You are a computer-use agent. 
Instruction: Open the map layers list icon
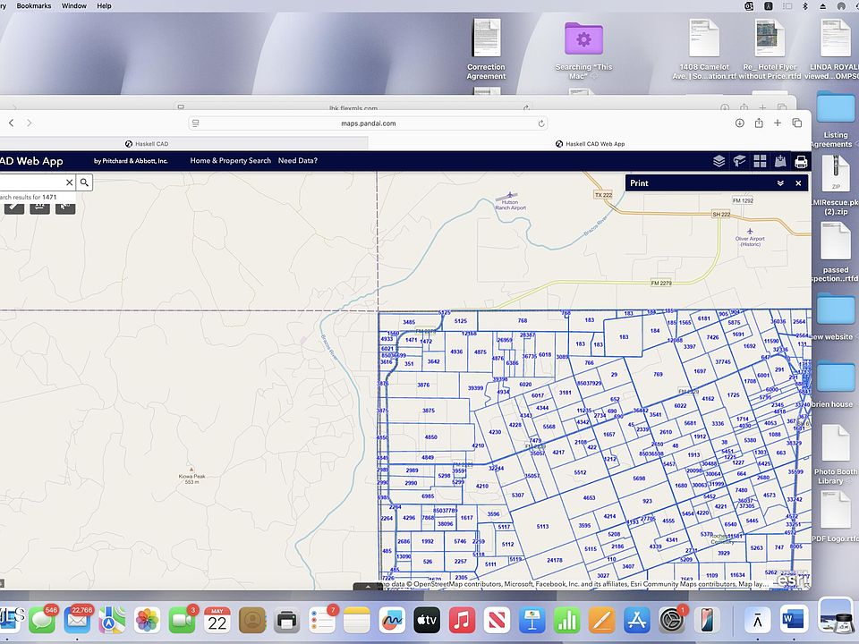[719, 161]
